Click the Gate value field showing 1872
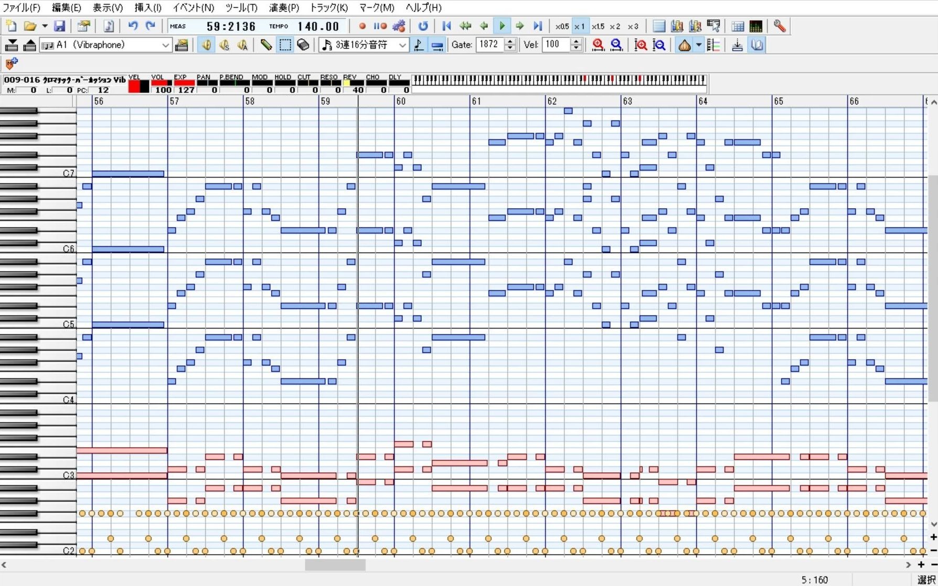 489,45
